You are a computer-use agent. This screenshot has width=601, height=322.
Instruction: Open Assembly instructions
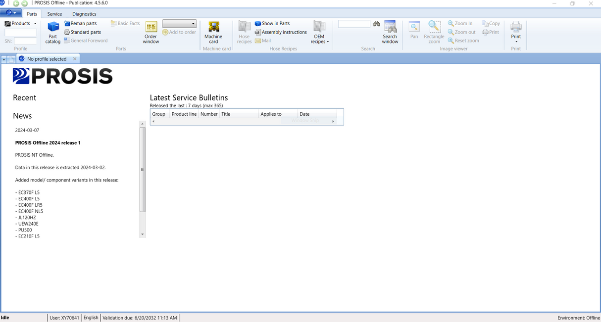281,32
